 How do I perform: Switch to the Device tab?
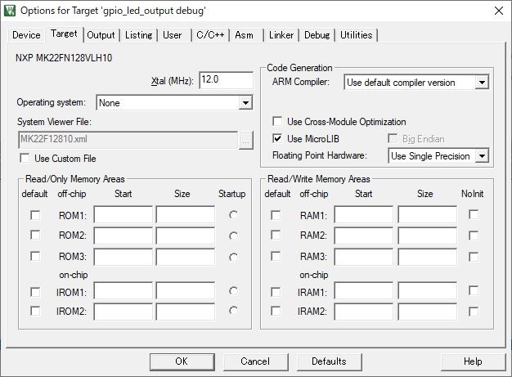tap(26, 35)
